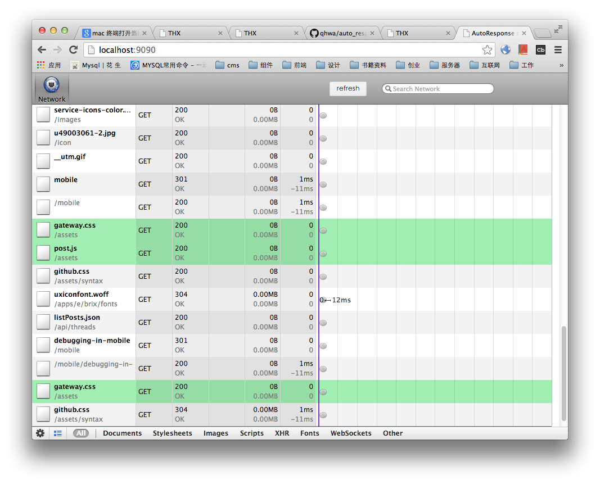Reload the page with the reload icon
Image resolution: width=600 pixels, height=484 pixels.
point(73,49)
